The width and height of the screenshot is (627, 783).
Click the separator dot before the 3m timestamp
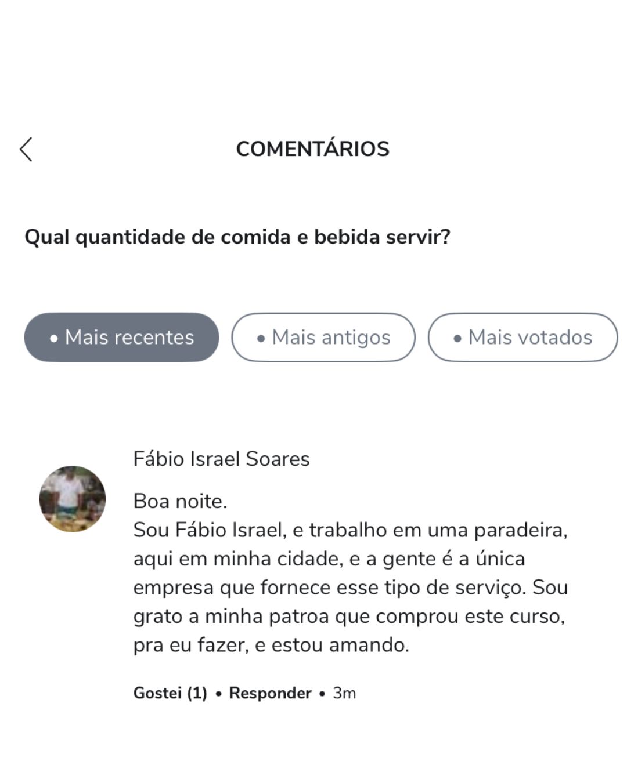322,694
